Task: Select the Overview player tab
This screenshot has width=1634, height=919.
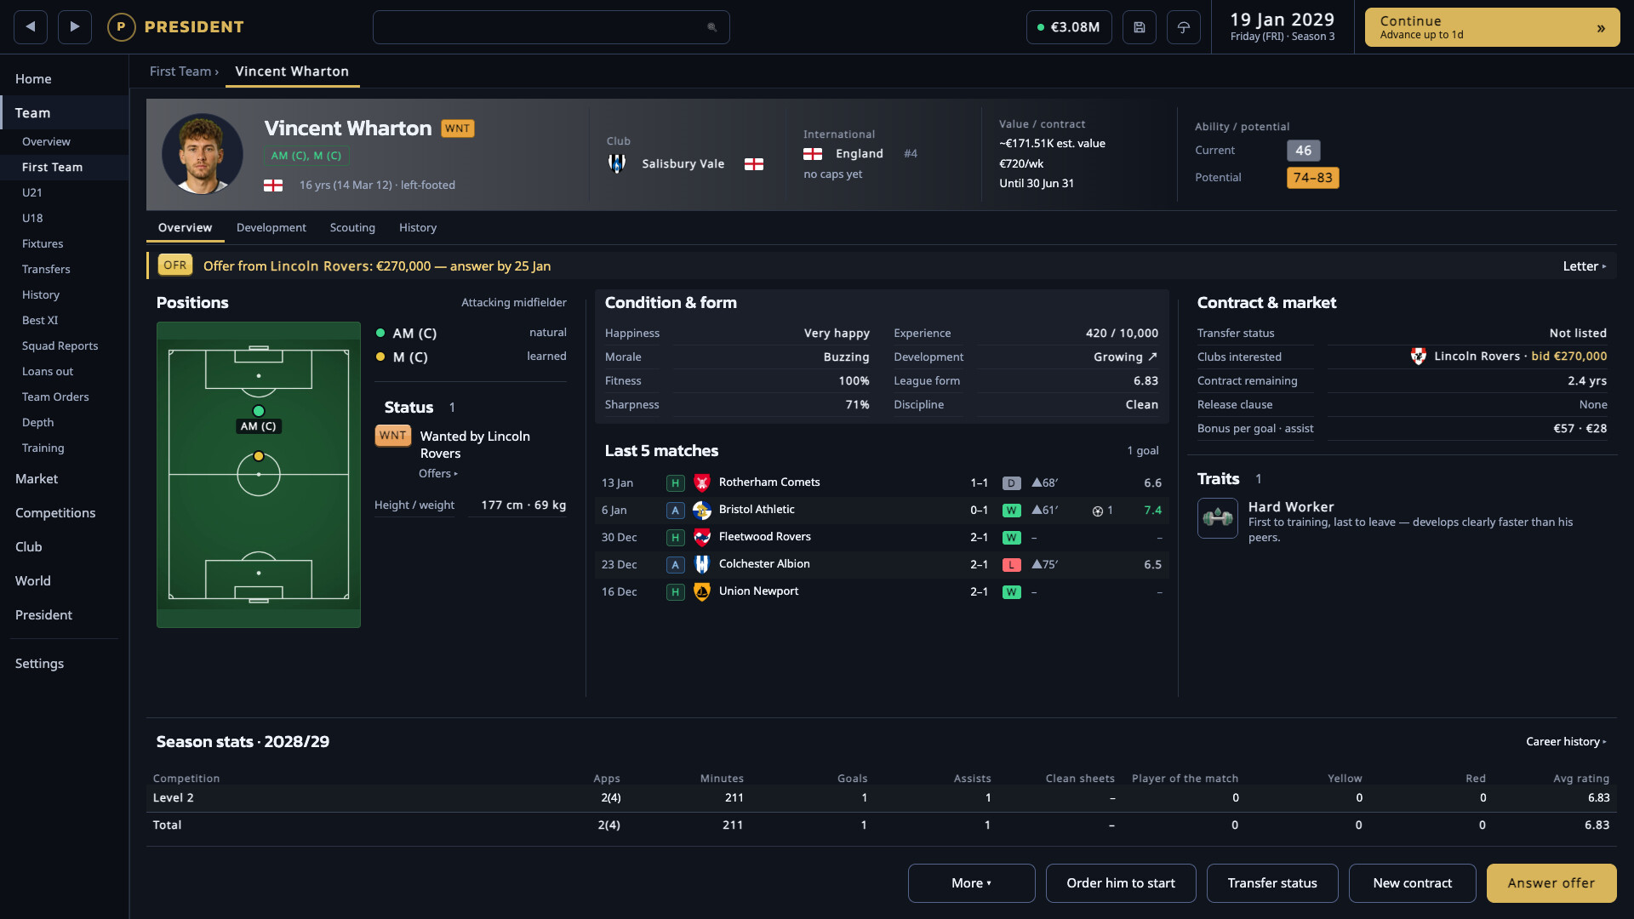Action: 185,228
